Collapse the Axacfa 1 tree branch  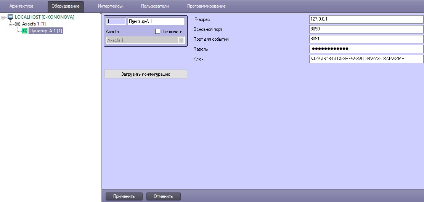point(11,24)
